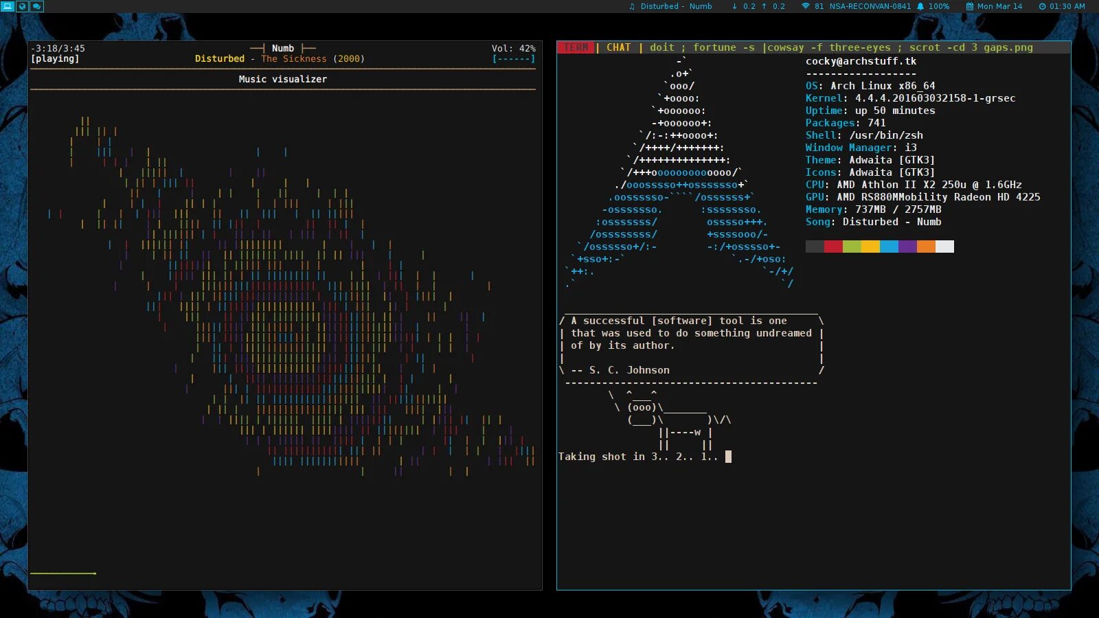Screen dimensions: 1099x618
Task: Click the 'Taking shot in 3.. 2.. 1..' line
Action: click(x=637, y=457)
